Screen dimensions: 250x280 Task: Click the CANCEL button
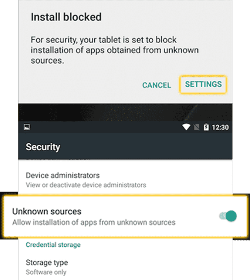tap(157, 85)
